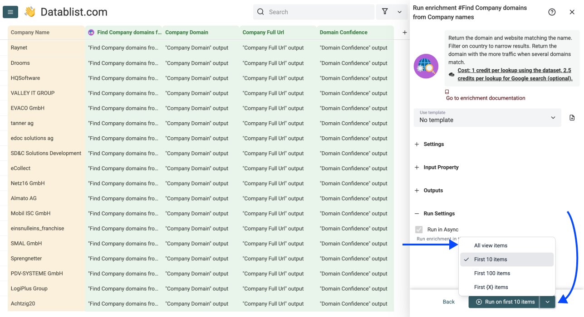584x317 pixels.
Task: Select the eCollect cell
Action: coord(46,168)
